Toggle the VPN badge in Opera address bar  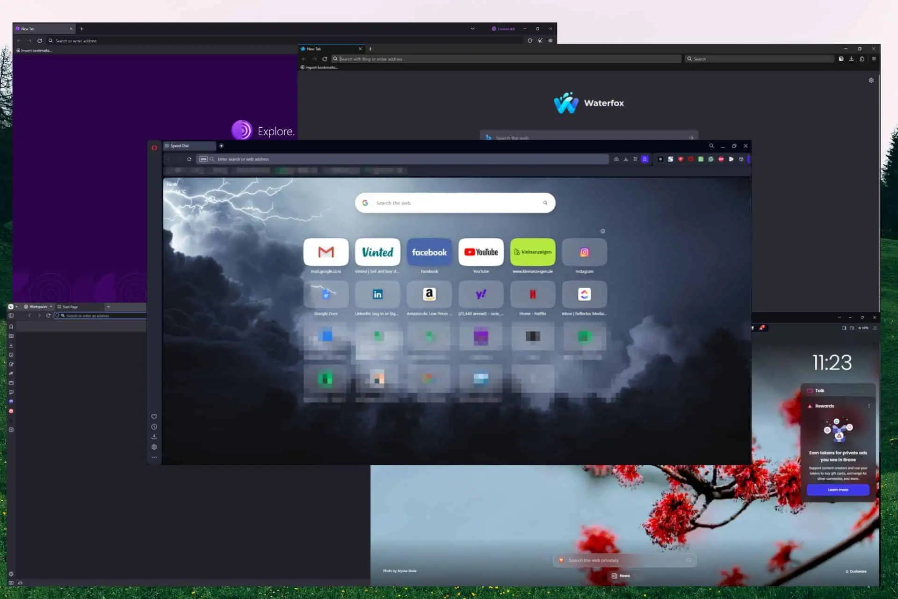(203, 159)
